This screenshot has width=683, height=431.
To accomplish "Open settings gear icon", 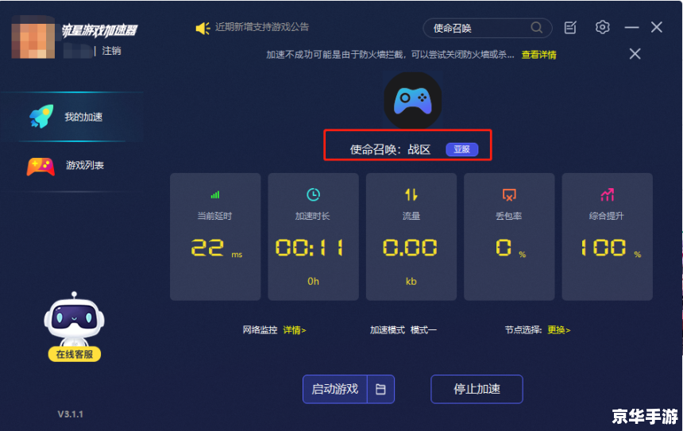I will pos(603,28).
